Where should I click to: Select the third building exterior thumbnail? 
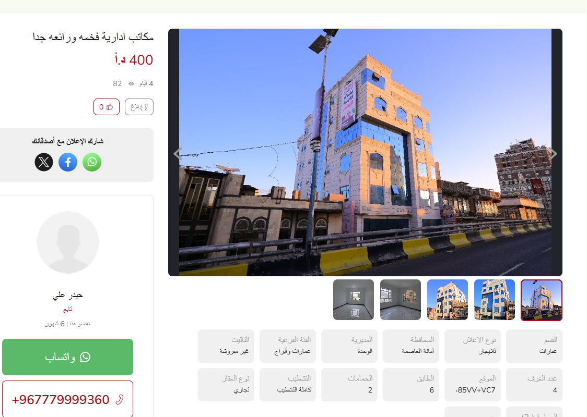(x=448, y=300)
